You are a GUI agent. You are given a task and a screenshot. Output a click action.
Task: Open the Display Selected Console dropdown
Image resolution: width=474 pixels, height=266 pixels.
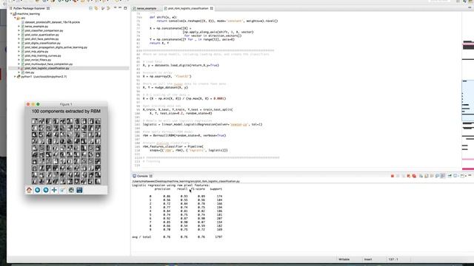(458, 176)
